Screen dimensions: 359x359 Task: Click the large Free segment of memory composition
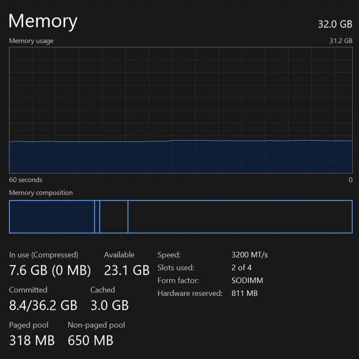tap(240, 217)
